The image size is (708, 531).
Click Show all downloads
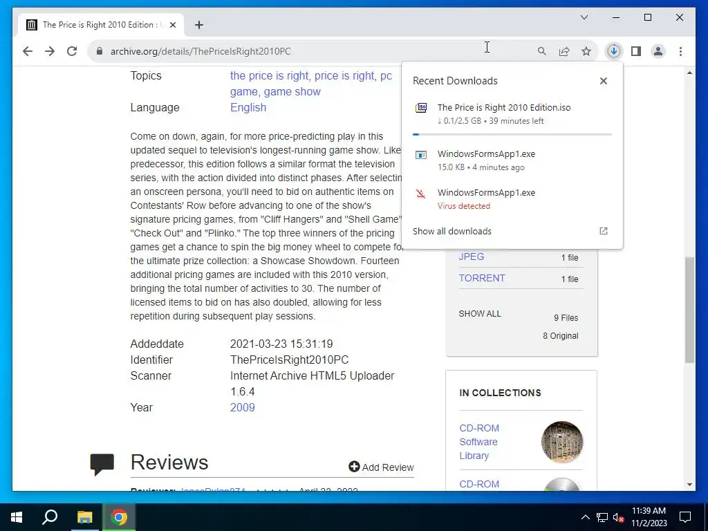(x=452, y=231)
